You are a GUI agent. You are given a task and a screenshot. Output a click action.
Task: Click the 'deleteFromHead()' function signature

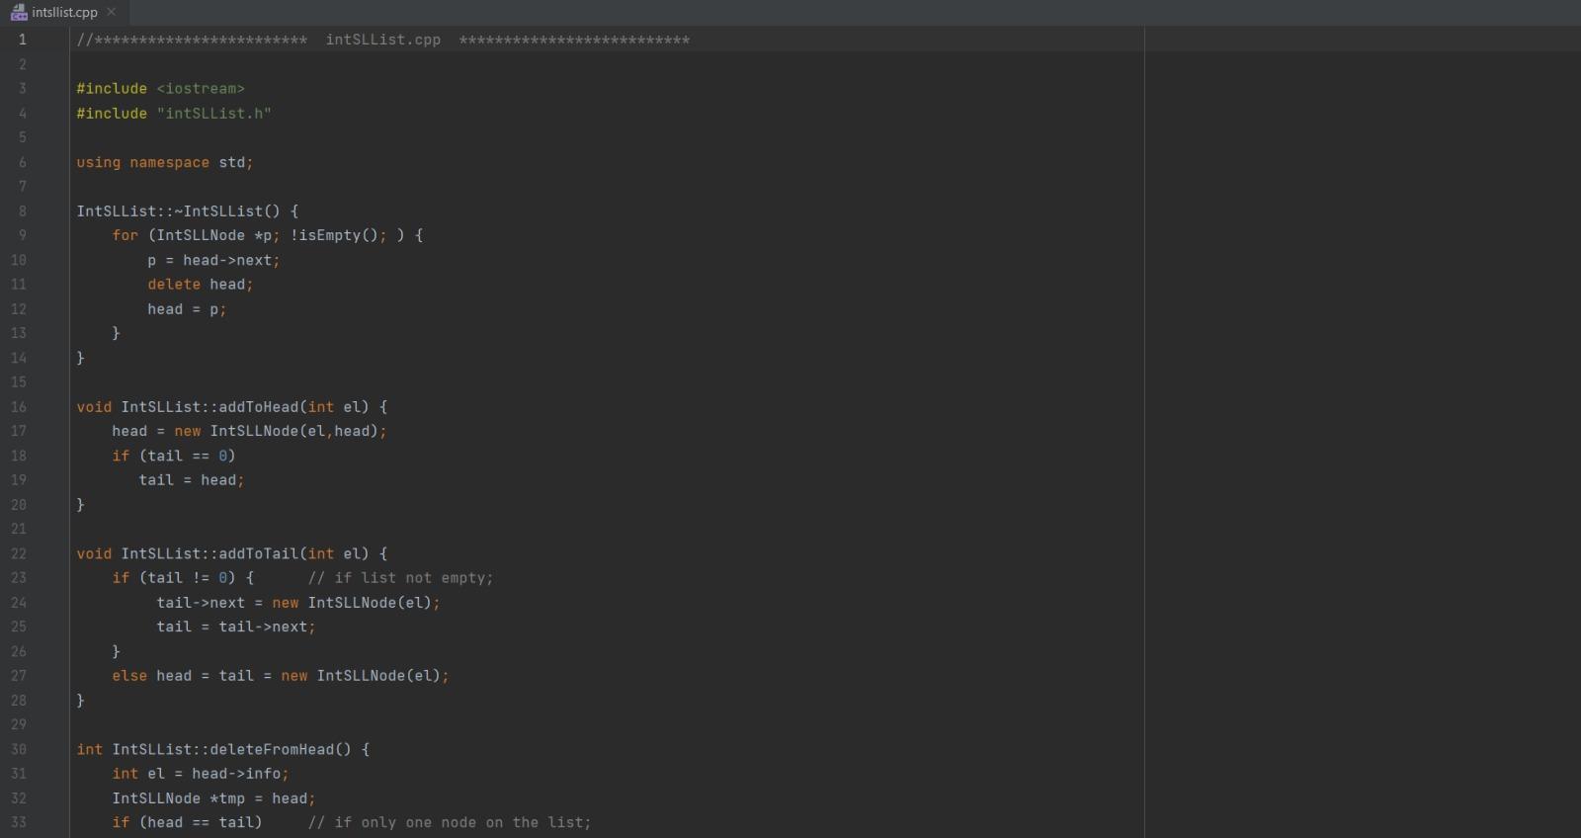223,750
